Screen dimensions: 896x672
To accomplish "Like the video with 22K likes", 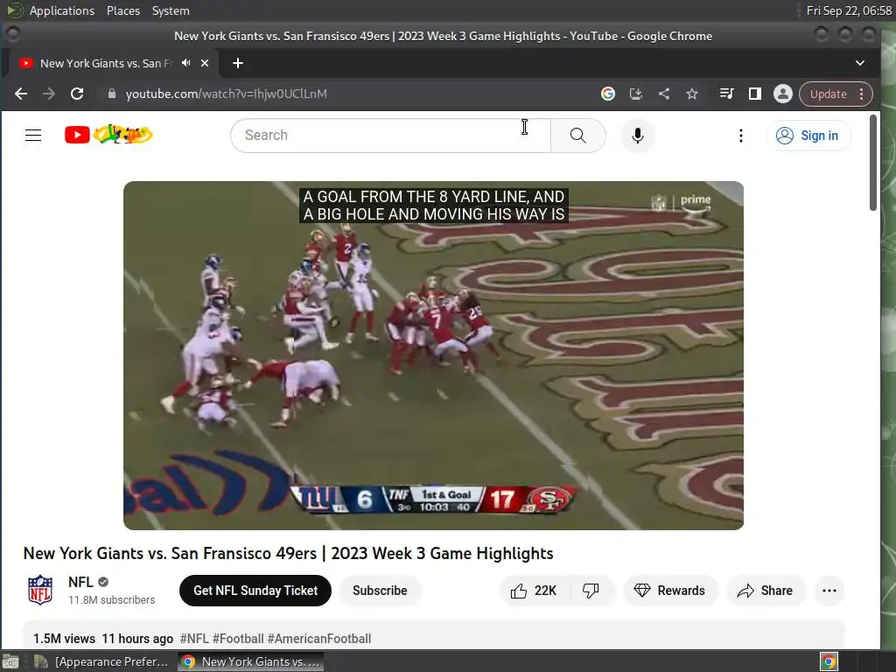I will click(534, 591).
